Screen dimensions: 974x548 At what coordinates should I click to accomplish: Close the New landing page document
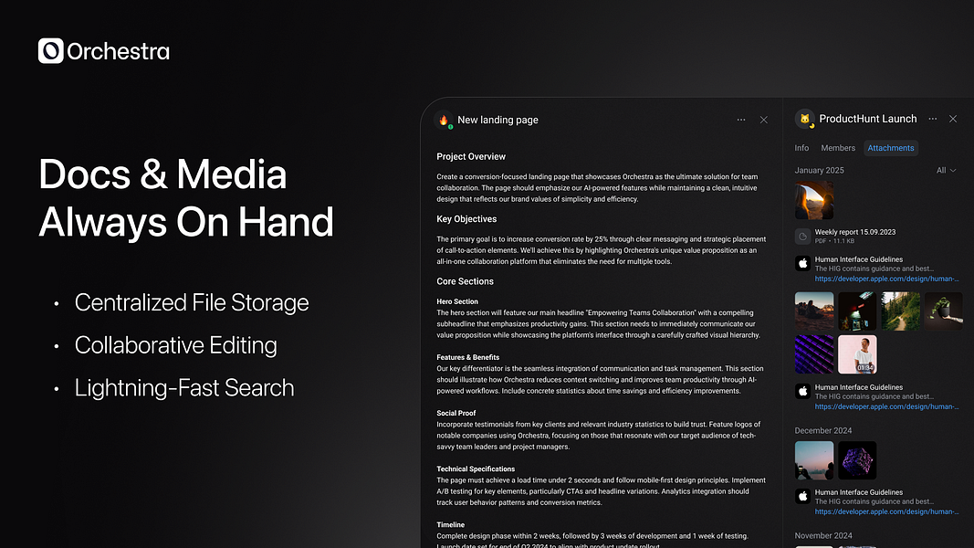point(764,120)
